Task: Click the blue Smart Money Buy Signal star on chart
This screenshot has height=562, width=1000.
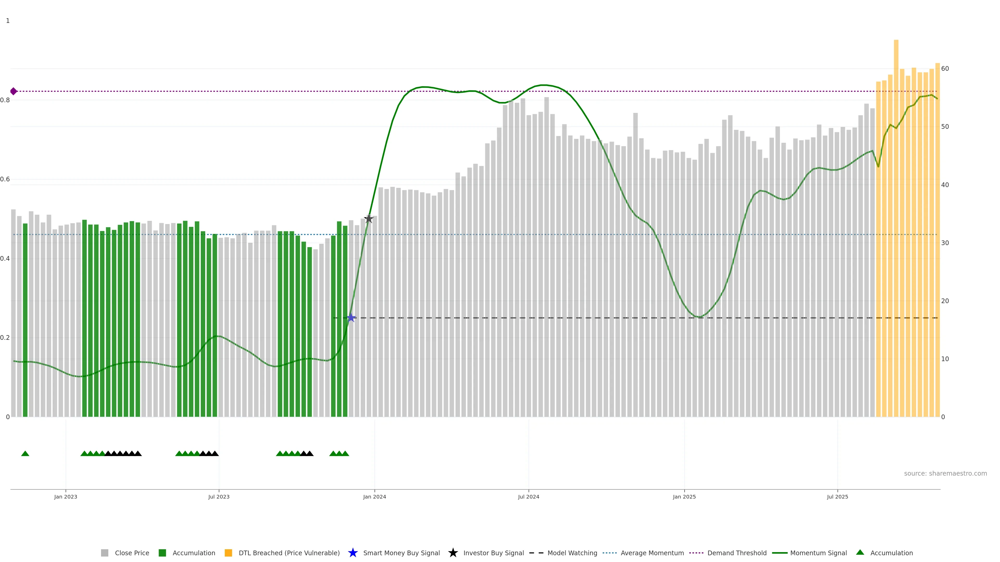Action: [351, 318]
